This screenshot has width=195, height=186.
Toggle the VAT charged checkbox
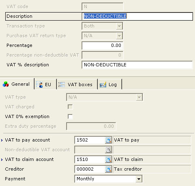pos(70,107)
